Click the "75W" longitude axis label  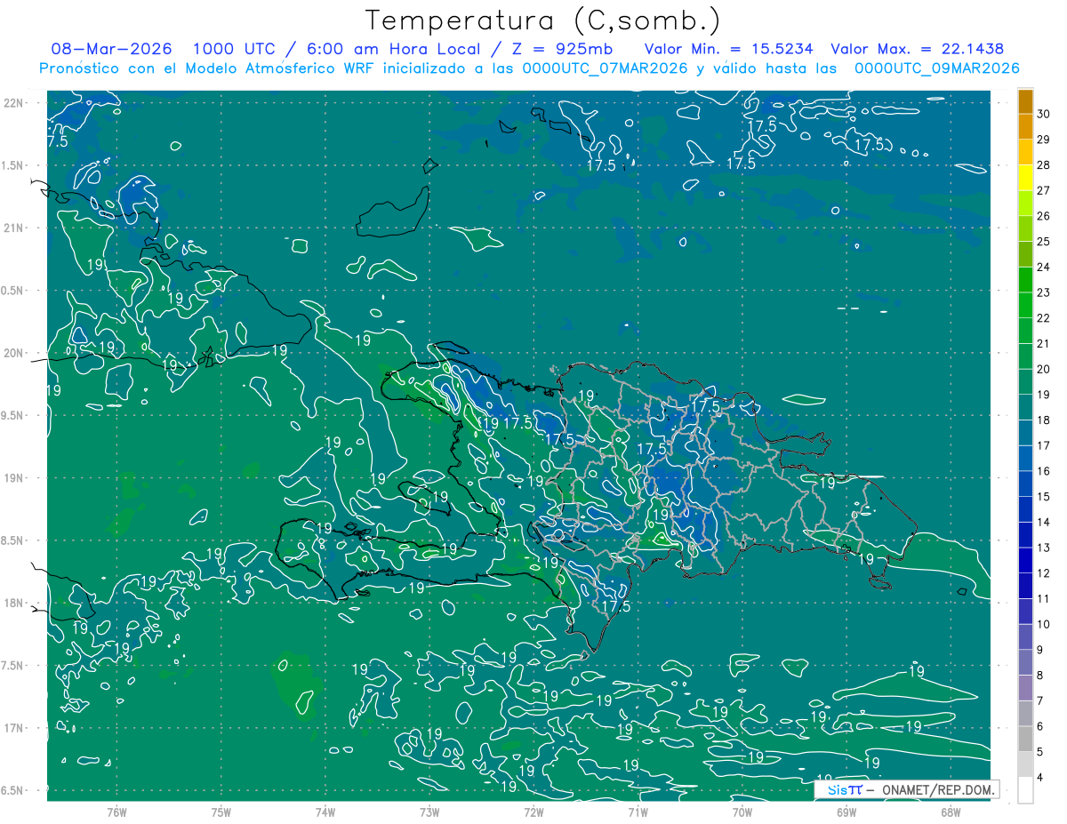tap(221, 812)
